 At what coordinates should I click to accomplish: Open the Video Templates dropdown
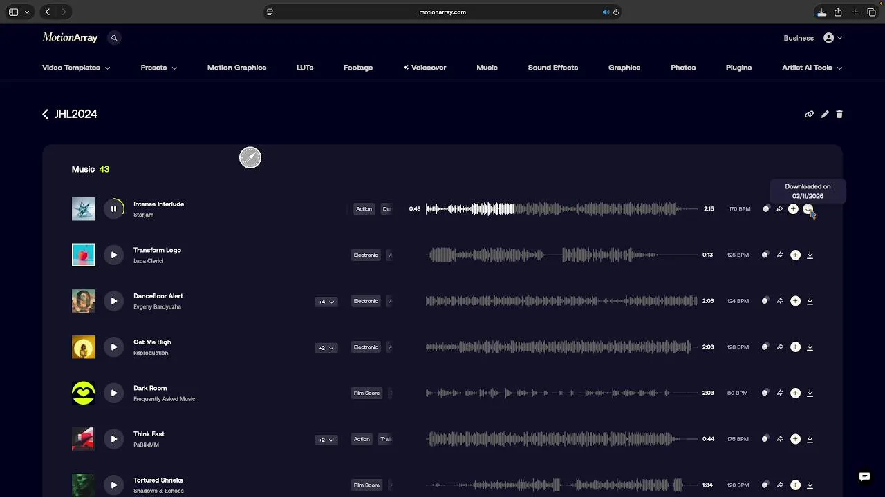point(76,68)
